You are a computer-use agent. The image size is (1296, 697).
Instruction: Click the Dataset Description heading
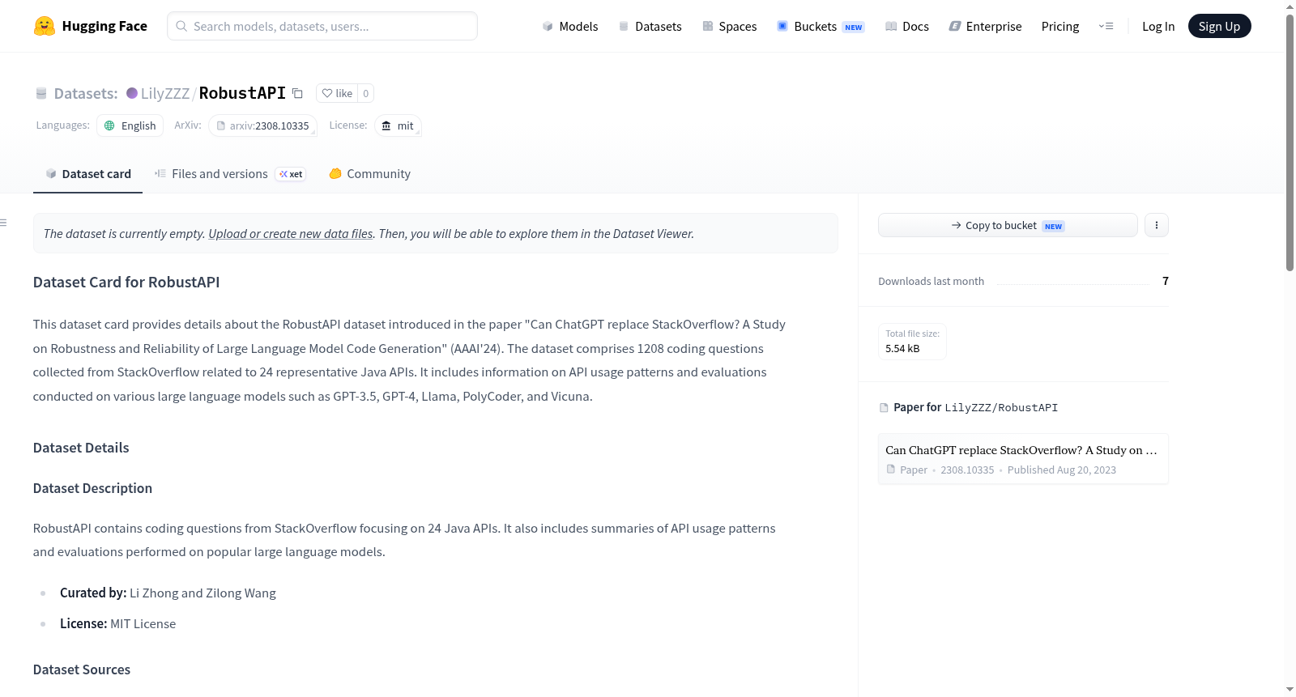click(92, 488)
